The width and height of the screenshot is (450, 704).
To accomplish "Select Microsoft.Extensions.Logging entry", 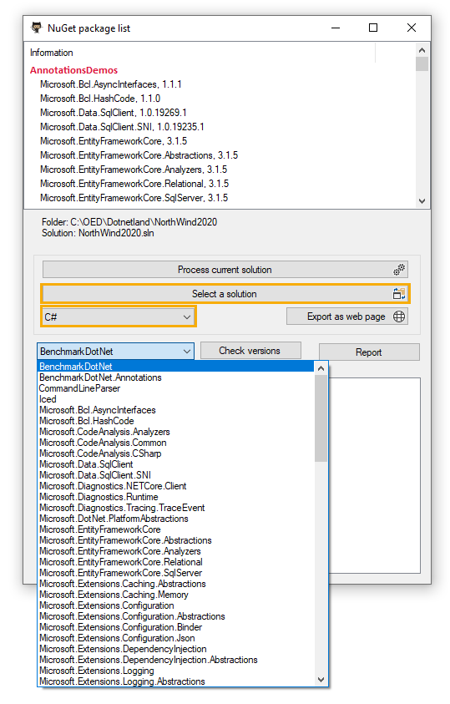I will click(x=176, y=671).
